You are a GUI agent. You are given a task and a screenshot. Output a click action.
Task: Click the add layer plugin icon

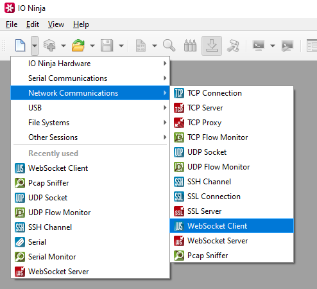point(49,46)
